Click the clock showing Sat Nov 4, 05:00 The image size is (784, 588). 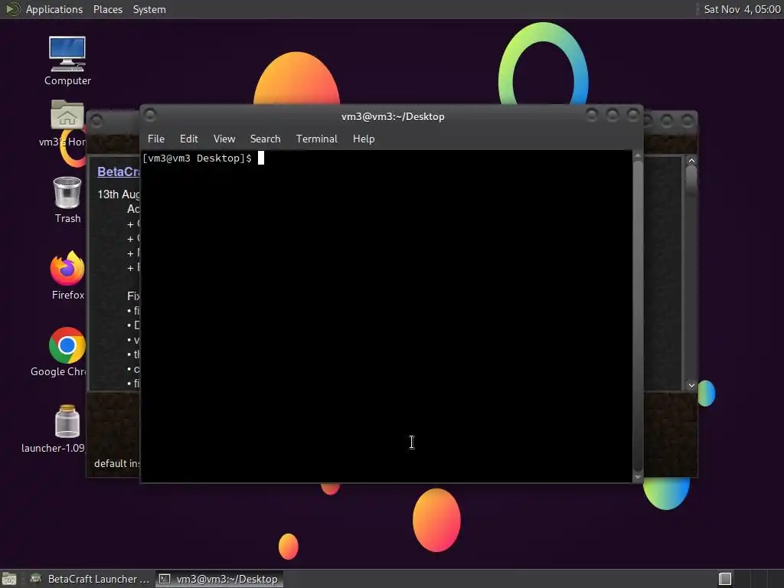pyautogui.click(x=742, y=9)
